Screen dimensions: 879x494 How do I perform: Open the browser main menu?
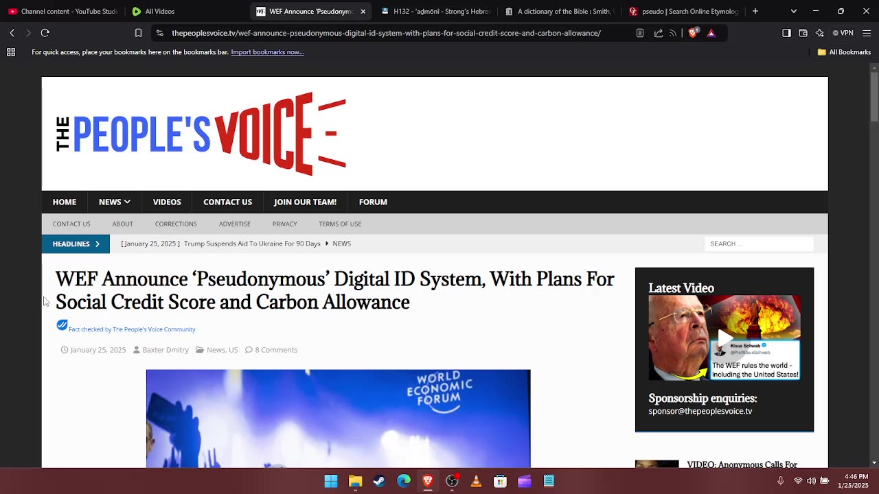(866, 33)
